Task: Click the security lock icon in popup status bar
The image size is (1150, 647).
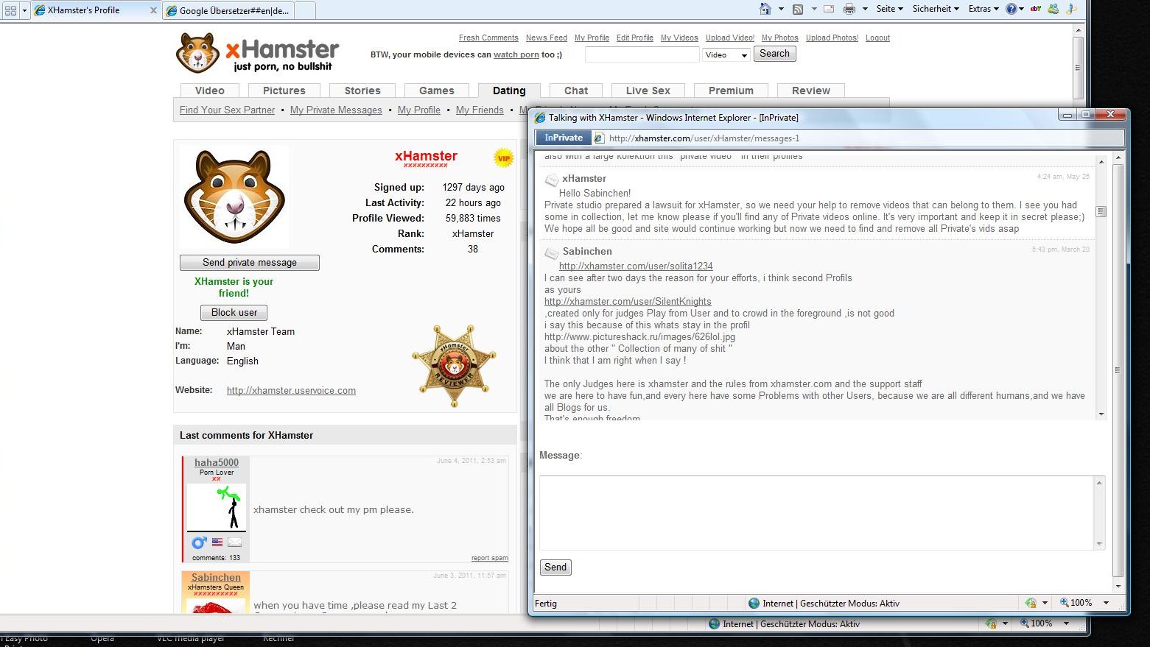Action: (1031, 603)
